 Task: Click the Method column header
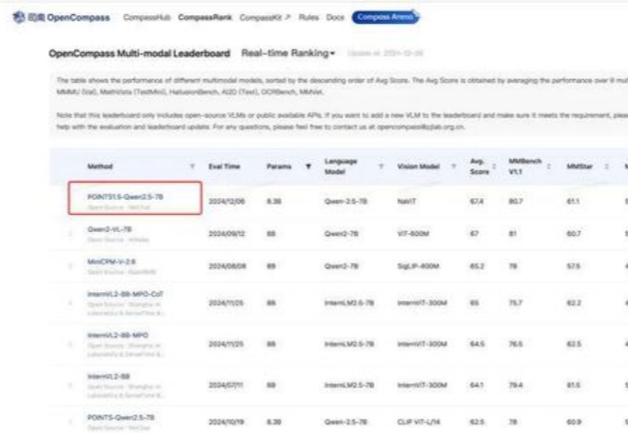[x=100, y=167]
